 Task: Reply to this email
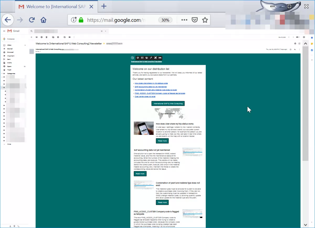tap(295, 49)
